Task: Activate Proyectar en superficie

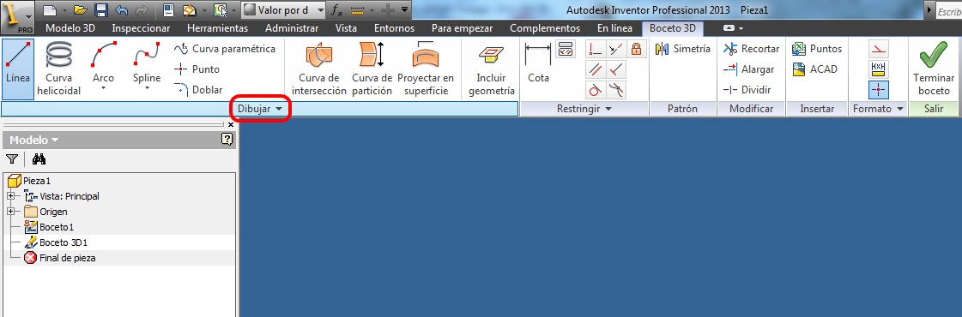Action: pyautogui.click(x=426, y=69)
